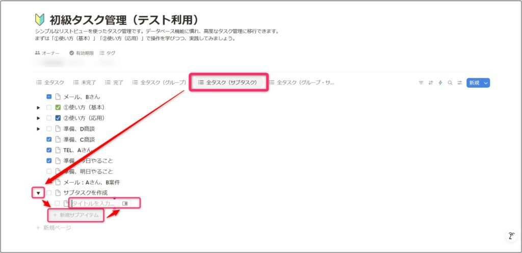Check the empty box for ①使い方（基本）
Viewport: 522px width, 253px height.
click(x=49, y=108)
